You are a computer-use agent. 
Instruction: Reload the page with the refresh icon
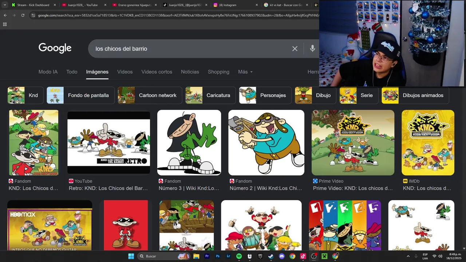point(23,15)
